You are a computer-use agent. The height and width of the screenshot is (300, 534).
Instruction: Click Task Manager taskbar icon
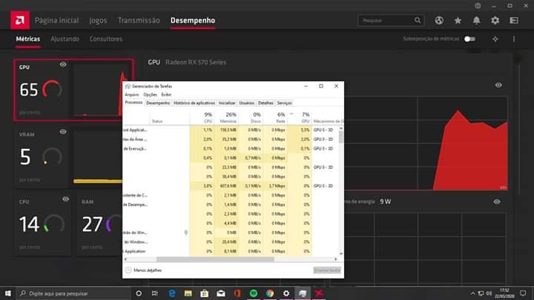point(303,293)
